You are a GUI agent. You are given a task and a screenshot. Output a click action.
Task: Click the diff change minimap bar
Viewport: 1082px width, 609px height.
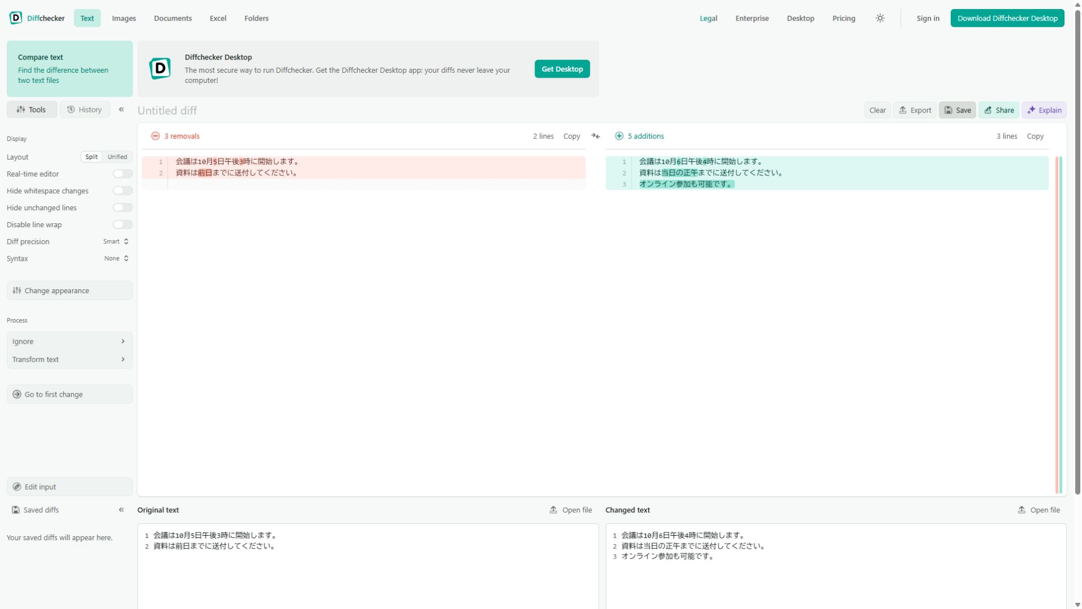1059,325
